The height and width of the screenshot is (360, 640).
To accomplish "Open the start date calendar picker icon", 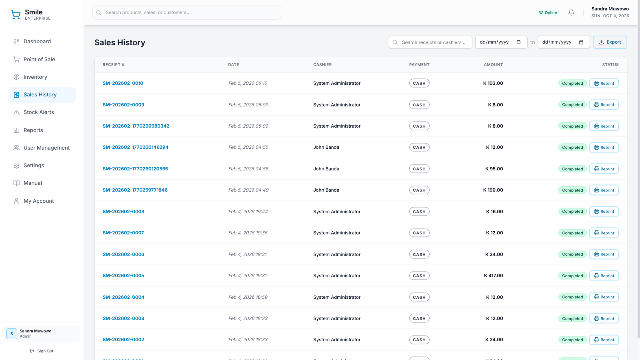I will click(519, 42).
